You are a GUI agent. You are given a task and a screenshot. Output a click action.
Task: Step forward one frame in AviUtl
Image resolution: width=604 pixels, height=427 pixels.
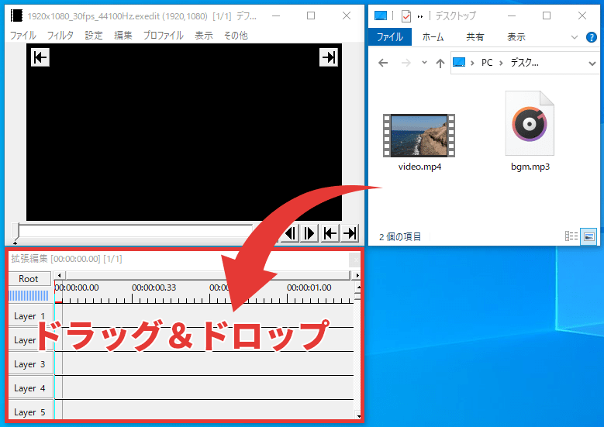click(x=309, y=233)
